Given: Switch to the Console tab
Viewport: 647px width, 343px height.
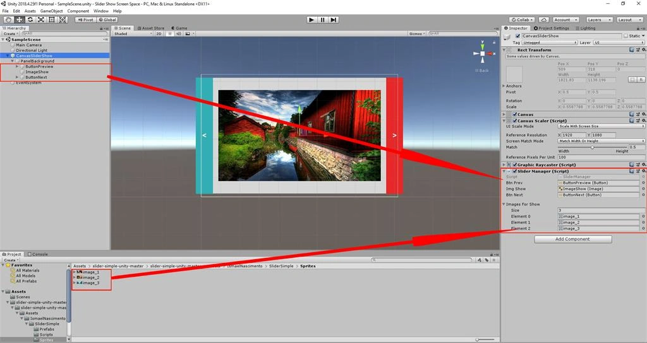Looking at the screenshot, I should coord(37,254).
